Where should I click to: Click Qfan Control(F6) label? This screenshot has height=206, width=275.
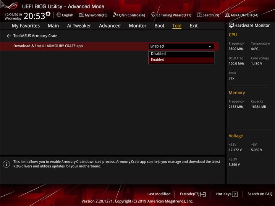132,15
